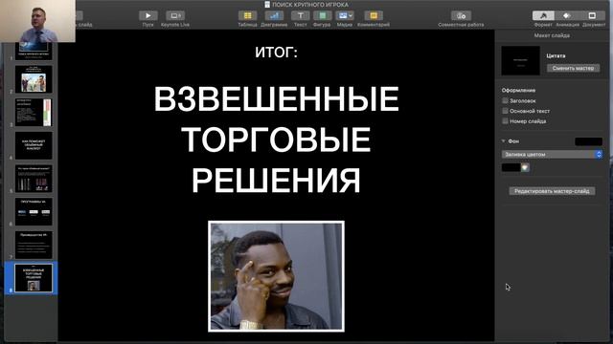Viewport: 613px width, 344px height.
Task: Open the Медиа insert menu
Action: 345,15
